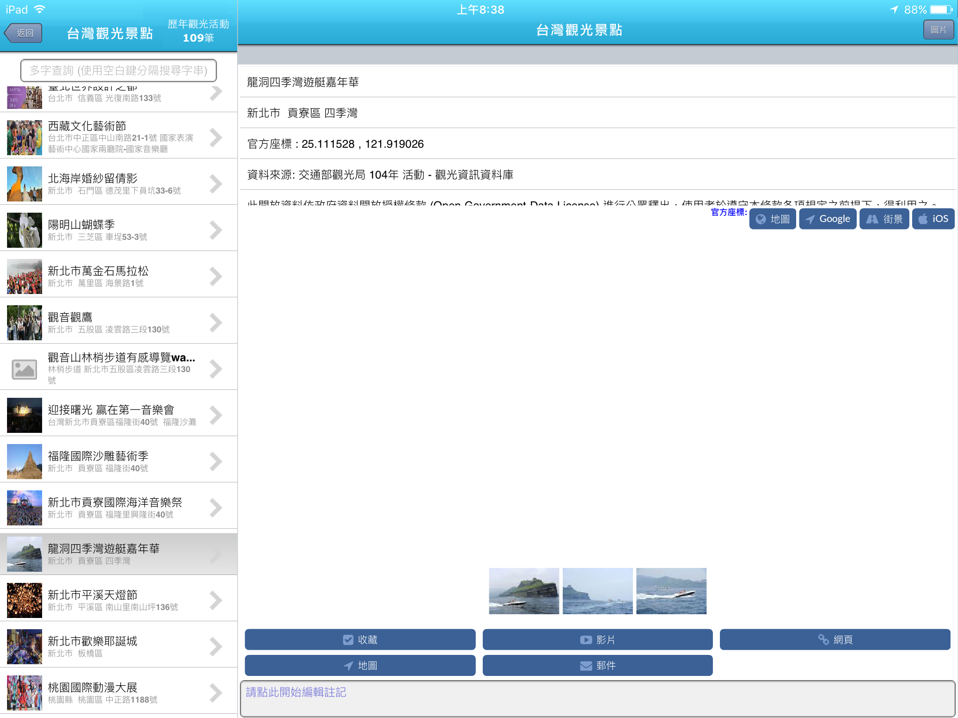Select 觀音觀鷹 thumbnail image
This screenshot has height=718, width=958.
24,323
